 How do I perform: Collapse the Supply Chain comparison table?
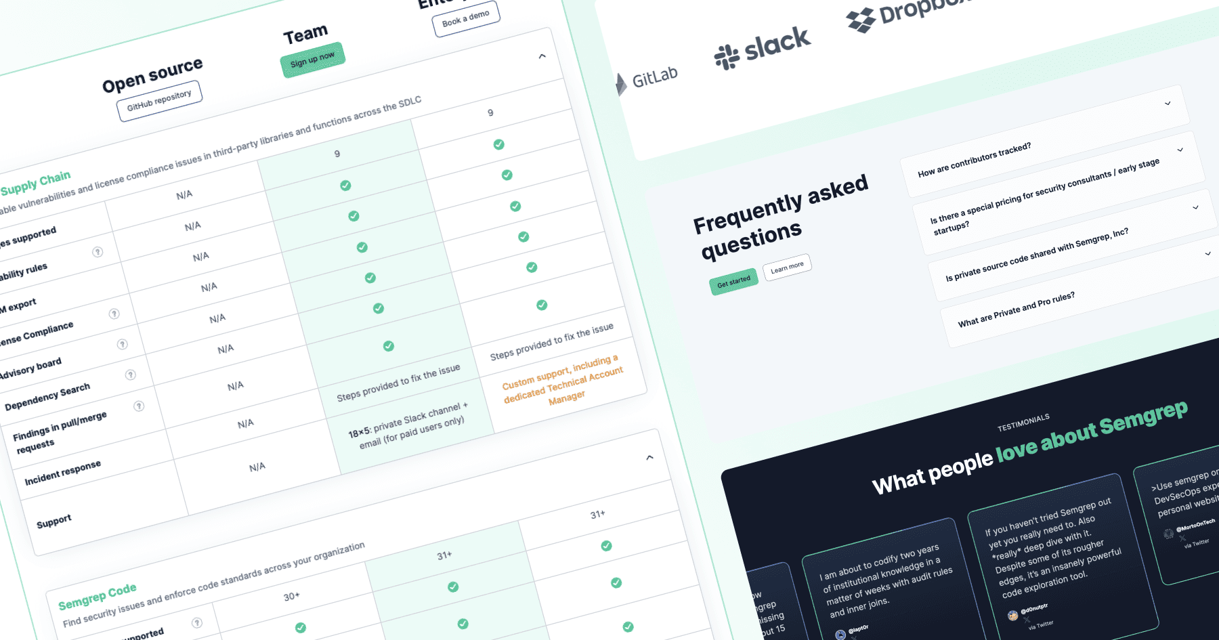pyautogui.click(x=542, y=56)
